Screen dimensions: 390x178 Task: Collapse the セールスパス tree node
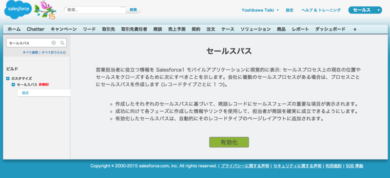[x=14, y=85]
